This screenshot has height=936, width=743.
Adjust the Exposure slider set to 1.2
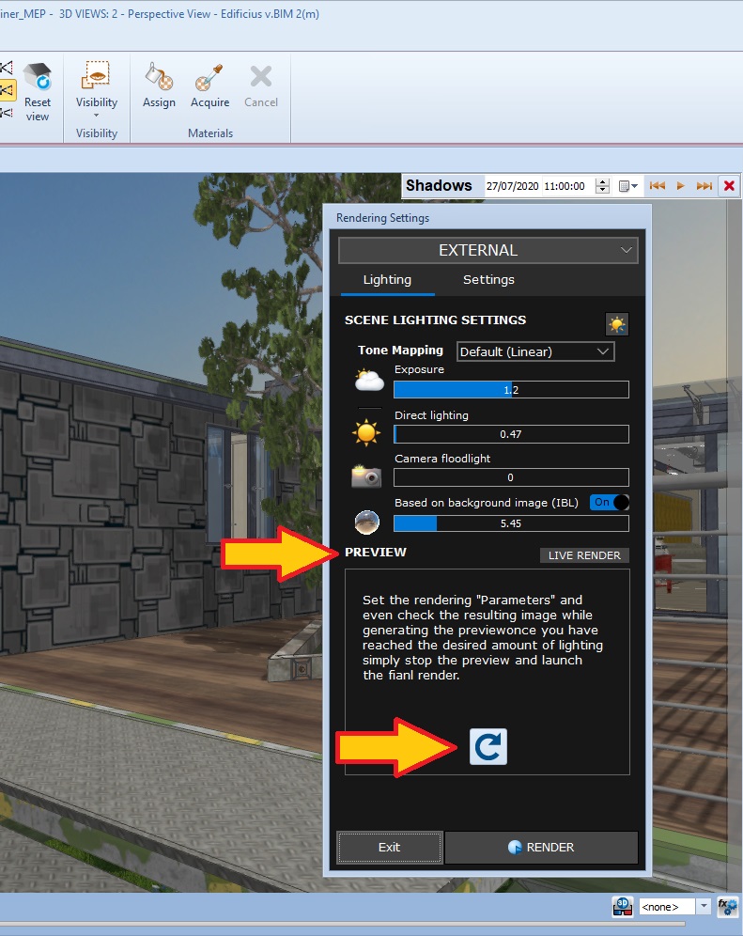click(511, 390)
